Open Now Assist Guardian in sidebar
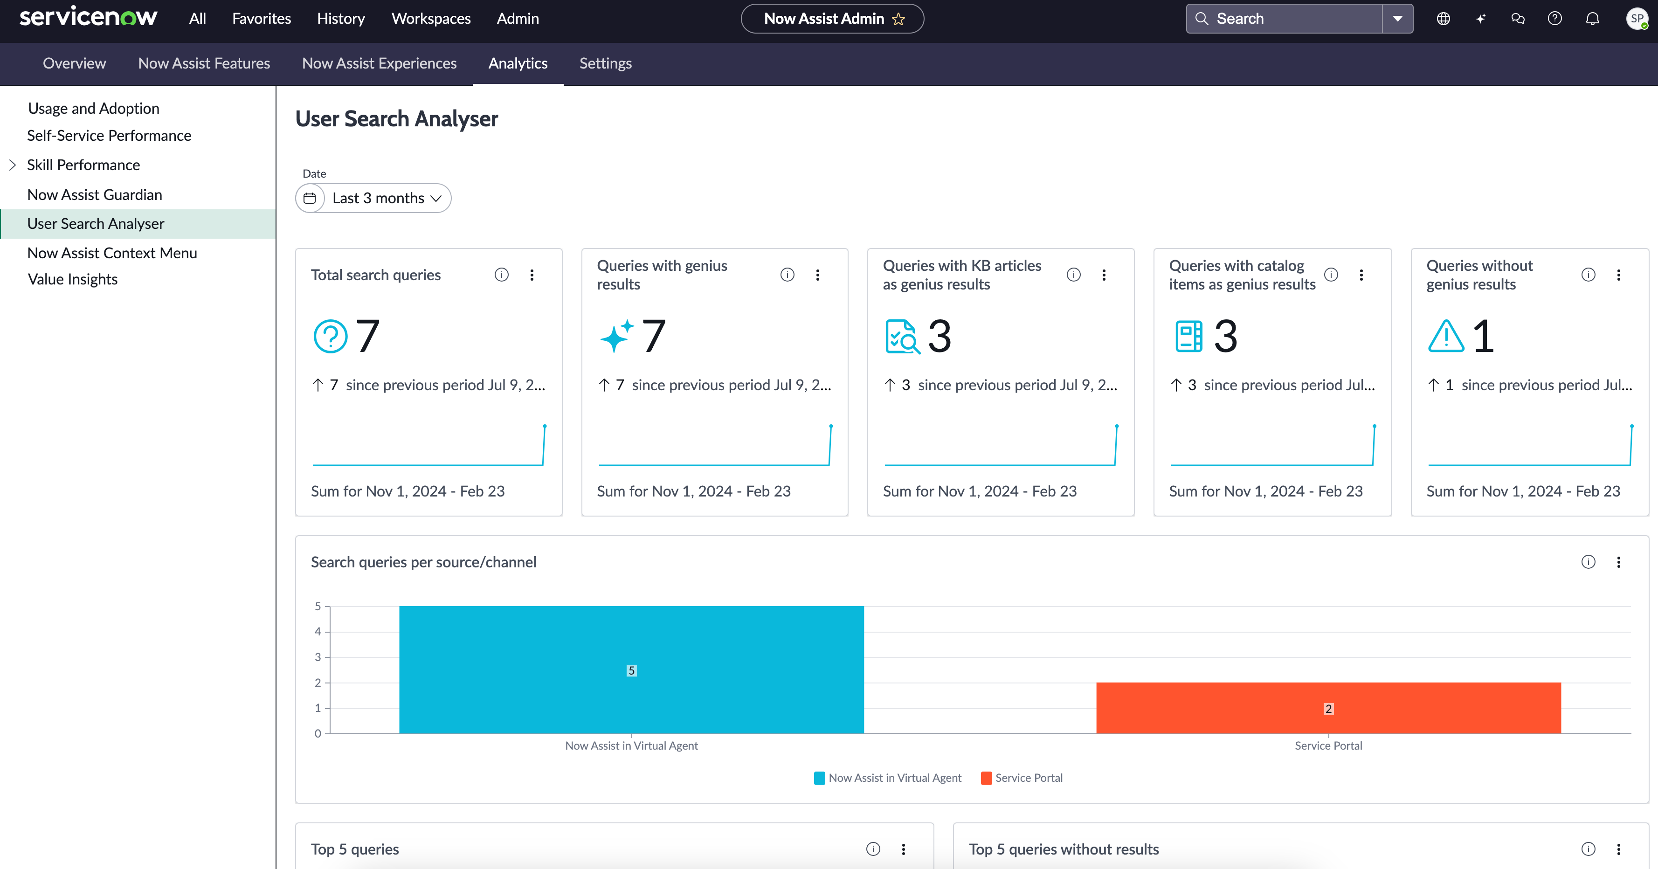Viewport: 1658px width, 869px height. [95, 194]
